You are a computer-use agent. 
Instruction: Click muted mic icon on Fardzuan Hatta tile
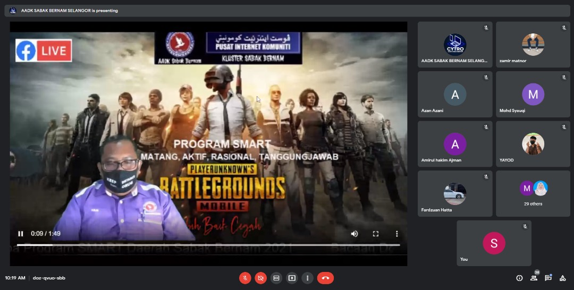486,177
